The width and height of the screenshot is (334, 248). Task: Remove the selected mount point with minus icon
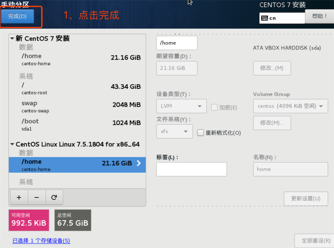tap(37, 198)
